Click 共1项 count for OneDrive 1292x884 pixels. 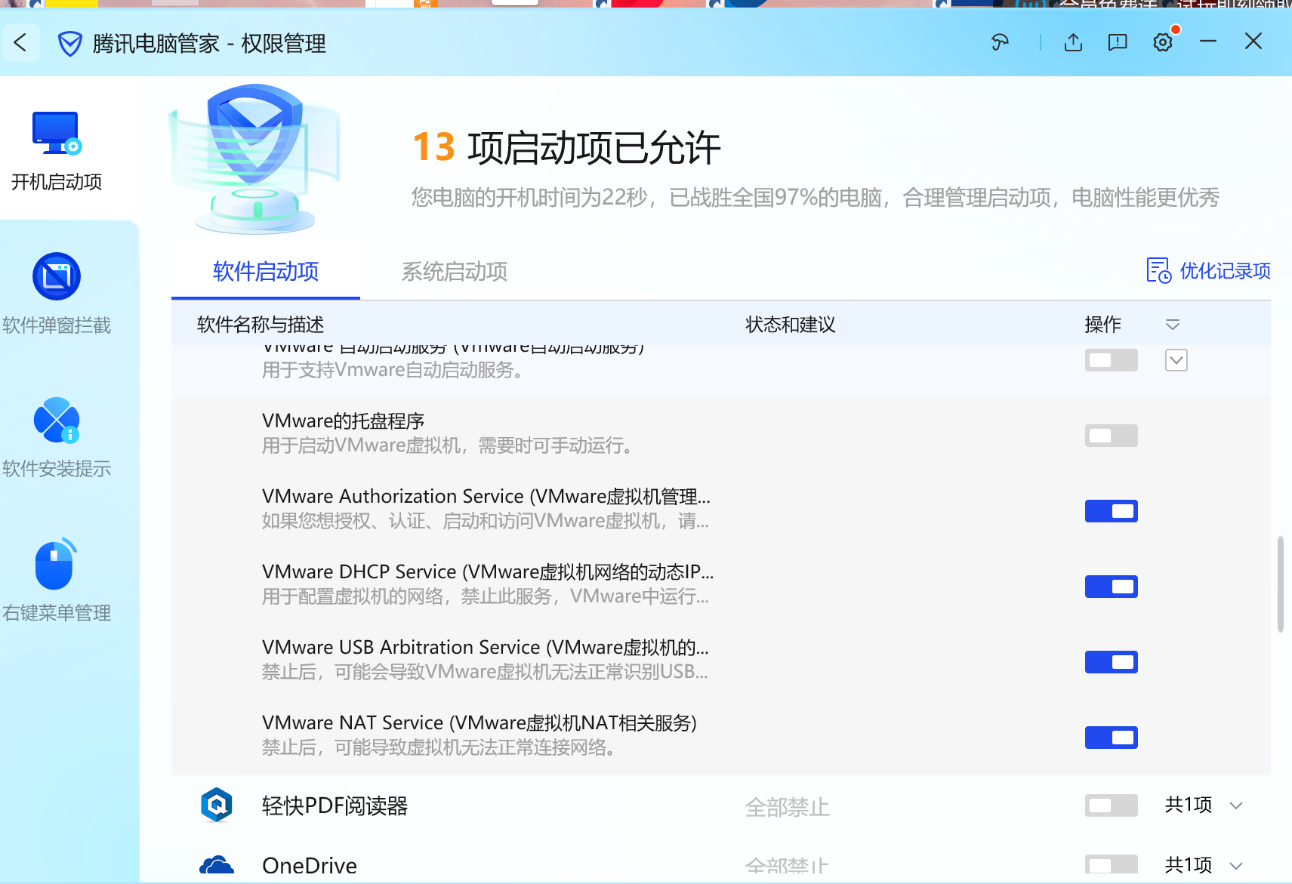[x=1189, y=865]
